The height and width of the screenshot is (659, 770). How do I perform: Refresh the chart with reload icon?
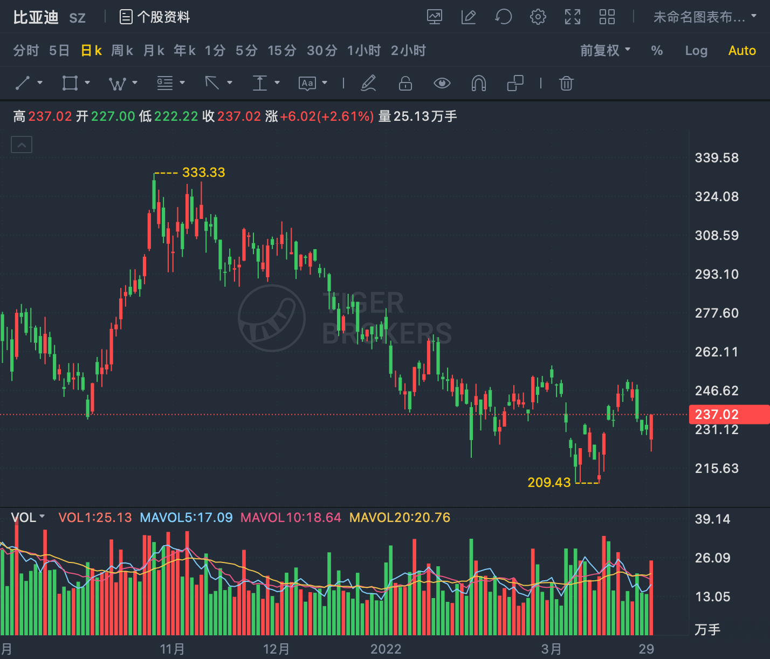[x=503, y=17]
